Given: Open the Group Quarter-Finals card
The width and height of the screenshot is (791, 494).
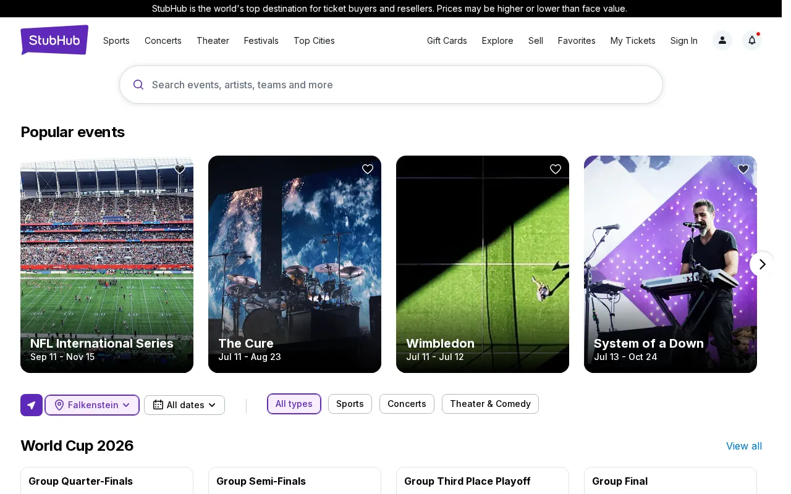Looking at the screenshot, I should [107, 481].
